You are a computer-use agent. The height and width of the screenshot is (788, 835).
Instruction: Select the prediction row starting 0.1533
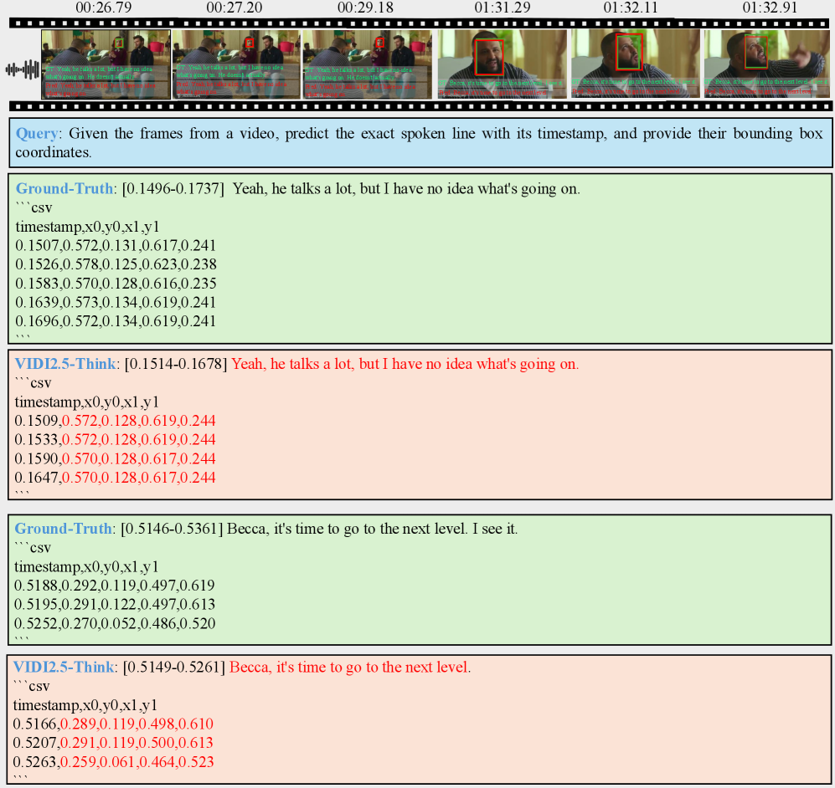[115, 440]
